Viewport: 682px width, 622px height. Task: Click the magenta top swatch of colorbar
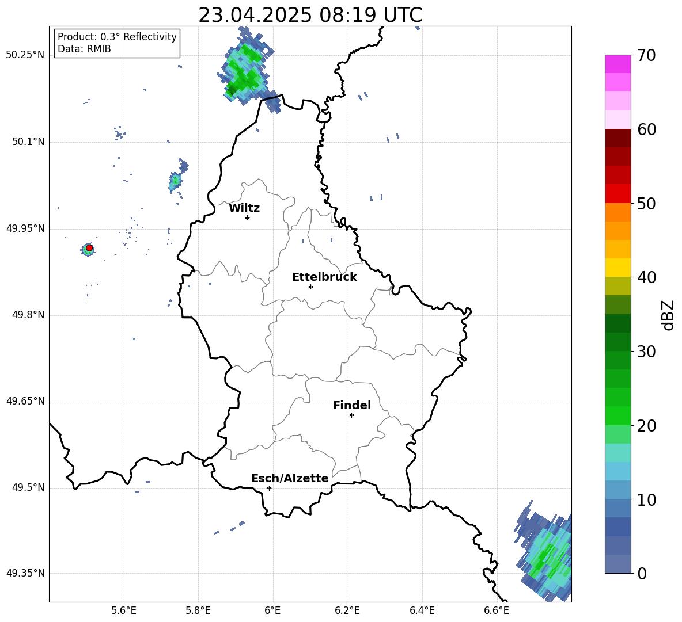pos(618,64)
